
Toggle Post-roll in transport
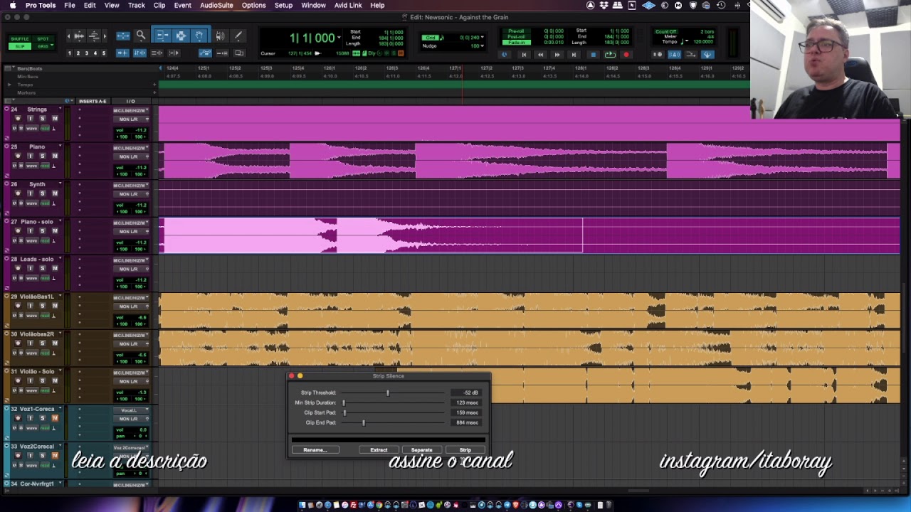516,37
